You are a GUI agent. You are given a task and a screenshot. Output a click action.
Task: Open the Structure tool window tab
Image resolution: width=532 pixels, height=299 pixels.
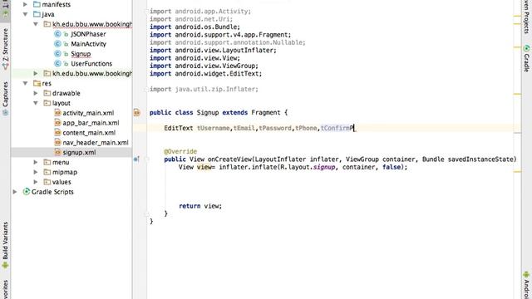[5, 48]
